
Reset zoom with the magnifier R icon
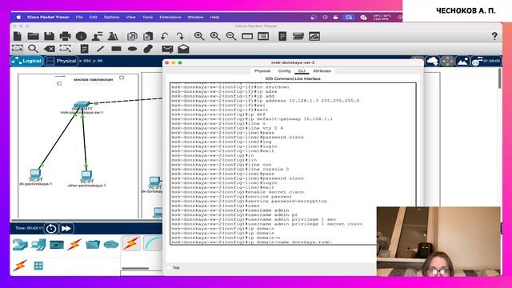pos(215,36)
